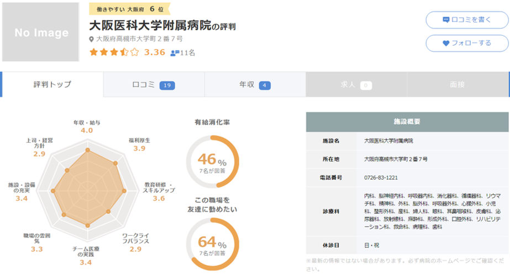Click the heart icon in フォローする
The image size is (510, 275).
coord(446,43)
